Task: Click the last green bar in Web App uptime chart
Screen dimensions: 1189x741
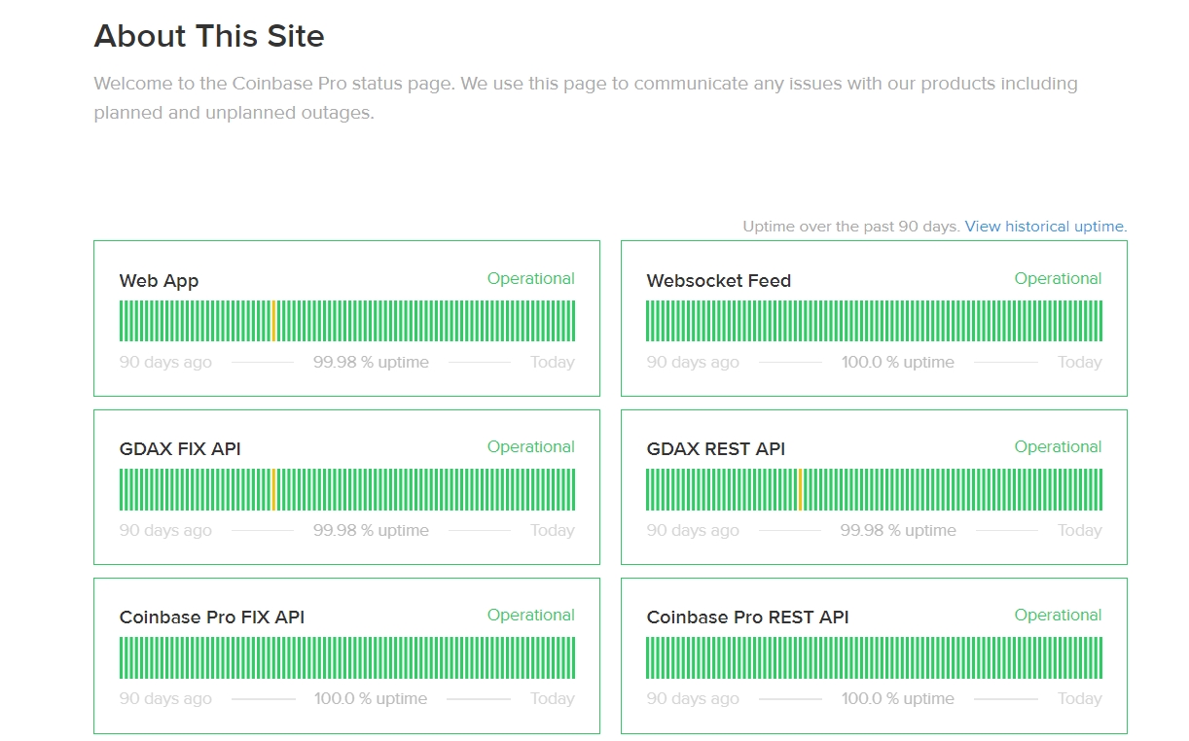Action: (x=573, y=321)
